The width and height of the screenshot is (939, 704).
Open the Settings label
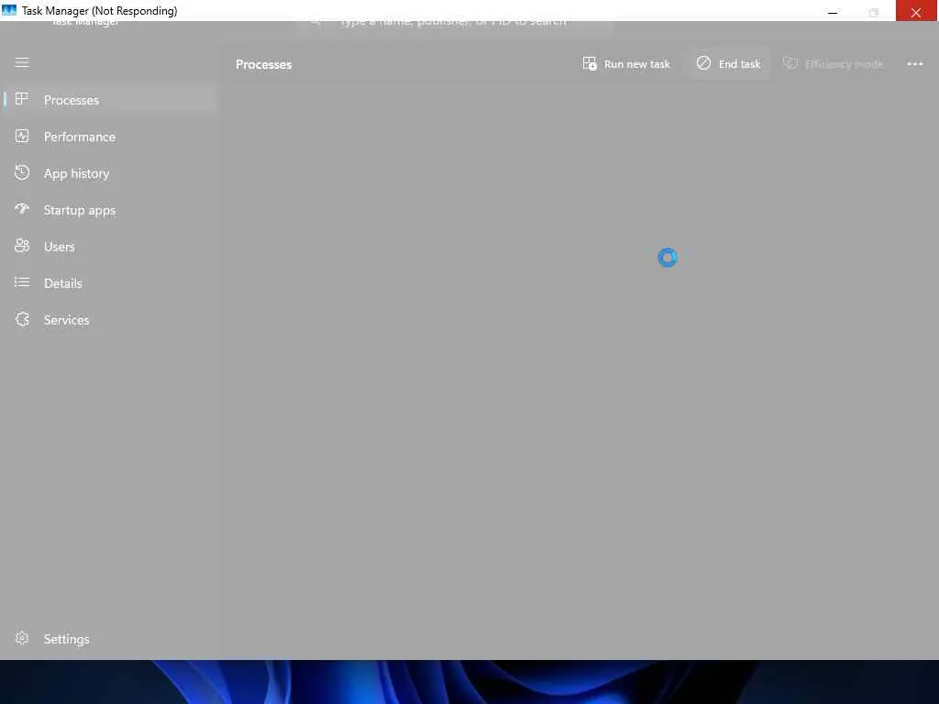(66, 639)
